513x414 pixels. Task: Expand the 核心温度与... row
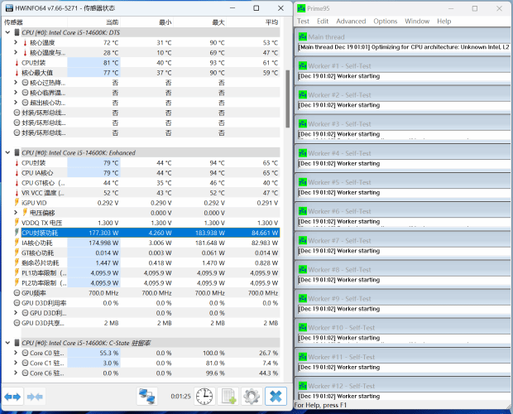(16, 52)
